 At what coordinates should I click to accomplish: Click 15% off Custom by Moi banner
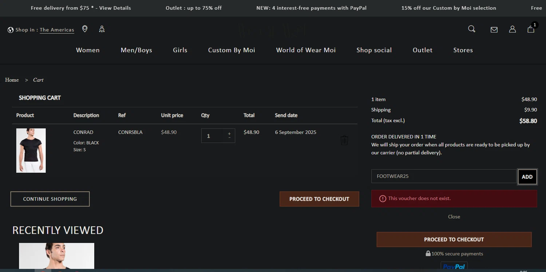pyautogui.click(x=449, y=8)
